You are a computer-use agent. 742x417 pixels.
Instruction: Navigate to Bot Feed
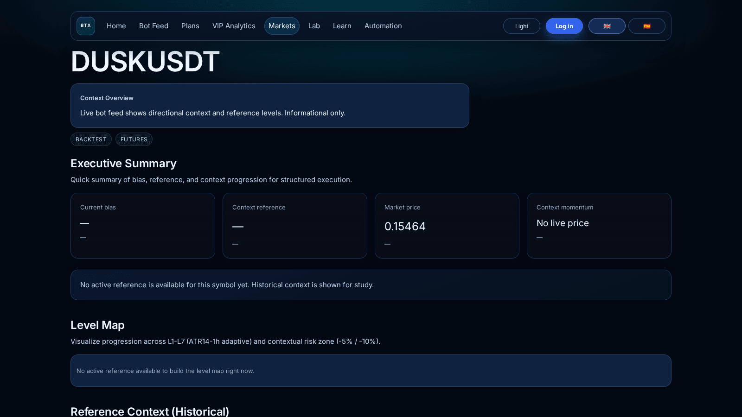[154, 26]
